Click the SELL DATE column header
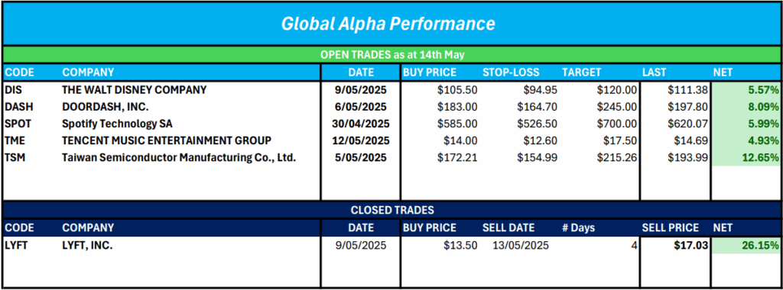 click(x=508, y=228)
